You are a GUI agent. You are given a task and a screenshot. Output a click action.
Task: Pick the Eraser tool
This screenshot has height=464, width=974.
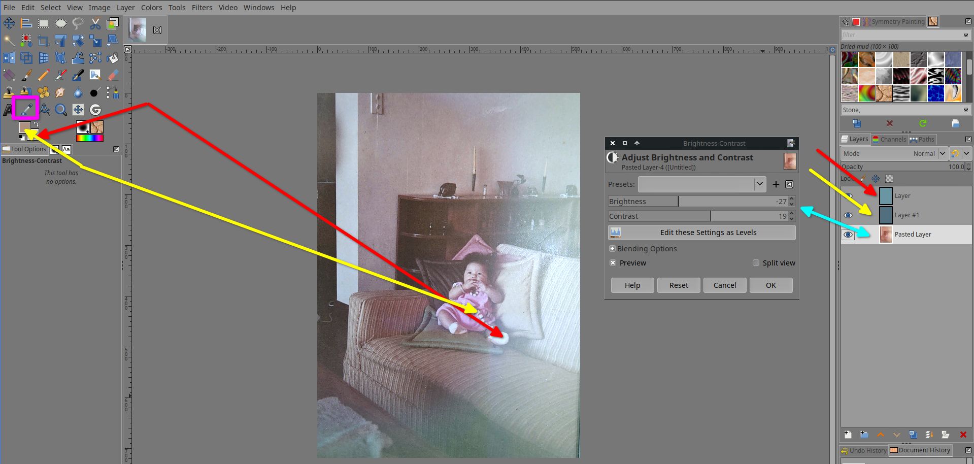(x=113, y=75)
